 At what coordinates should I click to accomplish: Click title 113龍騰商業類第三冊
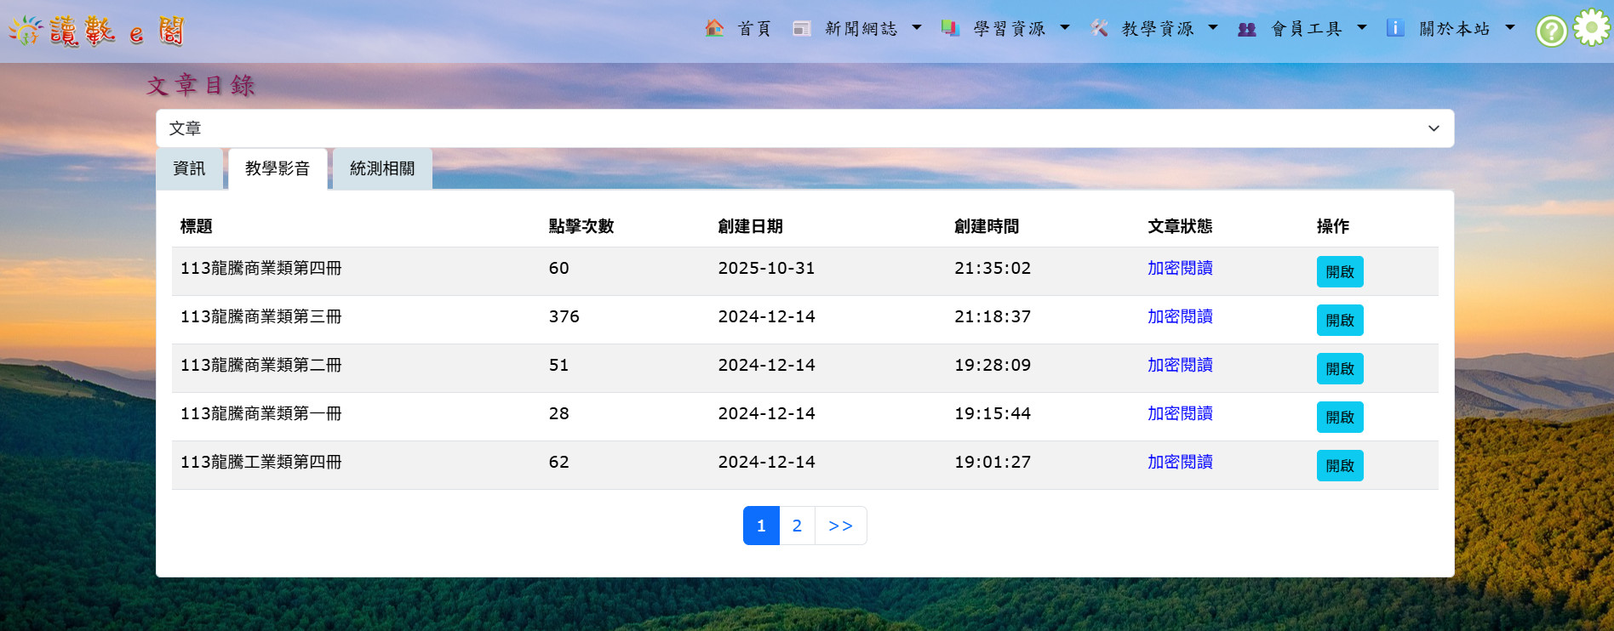coord(260,316)
